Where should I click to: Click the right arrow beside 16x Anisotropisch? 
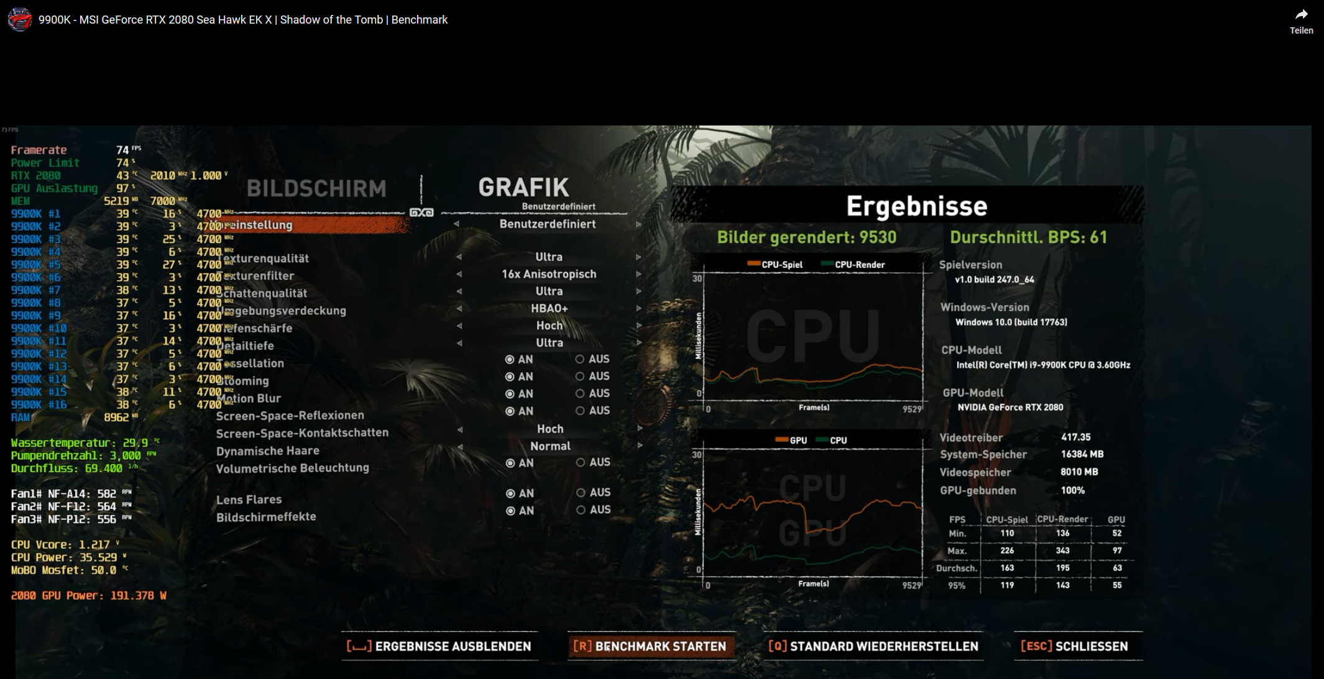[x=638, y=274]
